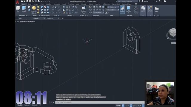191x107 pixels.
Task: Click the Rotate tool in Modify panel
Action: pyautogui.click(x=70, y=10)
